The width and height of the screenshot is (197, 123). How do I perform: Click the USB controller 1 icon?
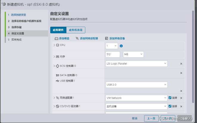pyautogui.click(x=57, y=81)
